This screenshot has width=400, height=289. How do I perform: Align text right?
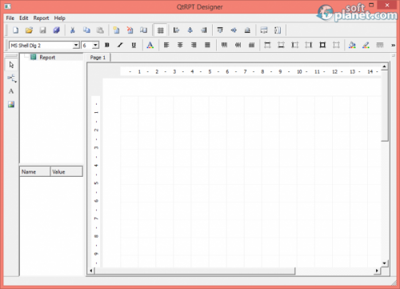click(x=194, y=45)
